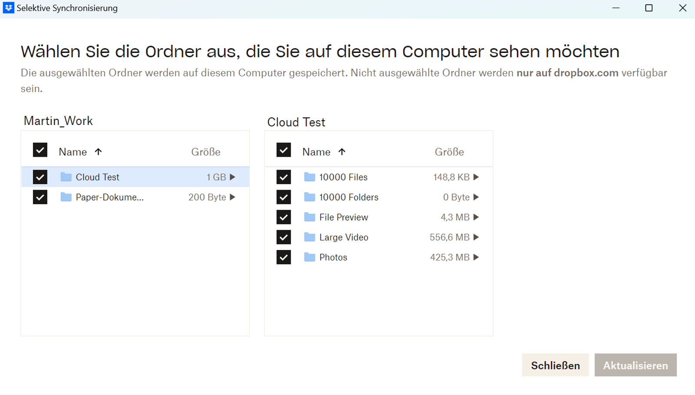Click the ascending sort arrow in Martin_Work list
This screenshot has width=695, height=395.
coord(99,151)
